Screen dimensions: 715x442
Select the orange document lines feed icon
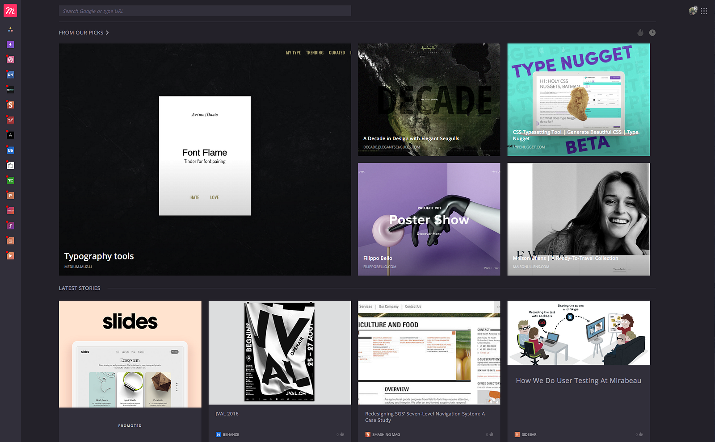[x=10, y=241]
